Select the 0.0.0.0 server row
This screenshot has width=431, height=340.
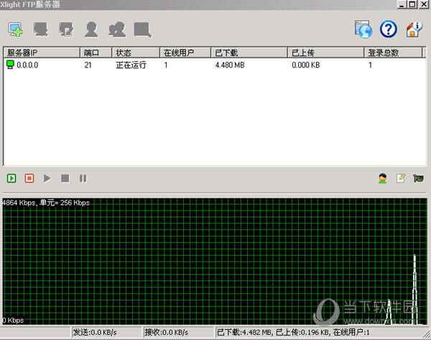click(214, 65)
